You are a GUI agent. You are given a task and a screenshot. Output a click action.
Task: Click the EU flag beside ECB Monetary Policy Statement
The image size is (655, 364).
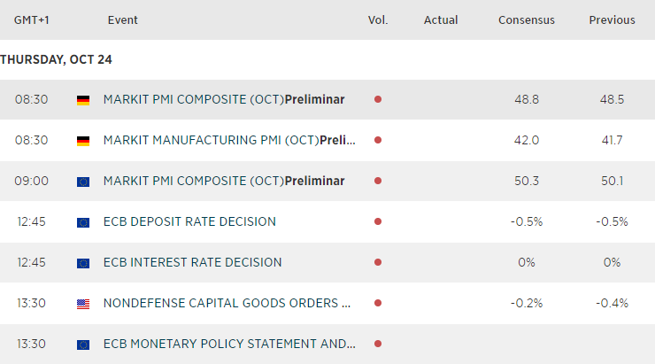(x=83, y=345)
